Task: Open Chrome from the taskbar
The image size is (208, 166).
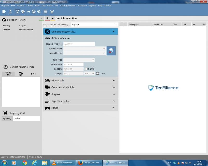Action: coord(24,163)
